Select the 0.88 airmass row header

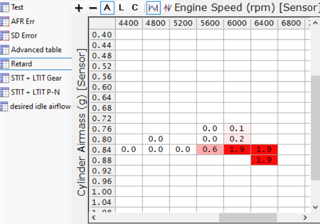click(102, 160)
